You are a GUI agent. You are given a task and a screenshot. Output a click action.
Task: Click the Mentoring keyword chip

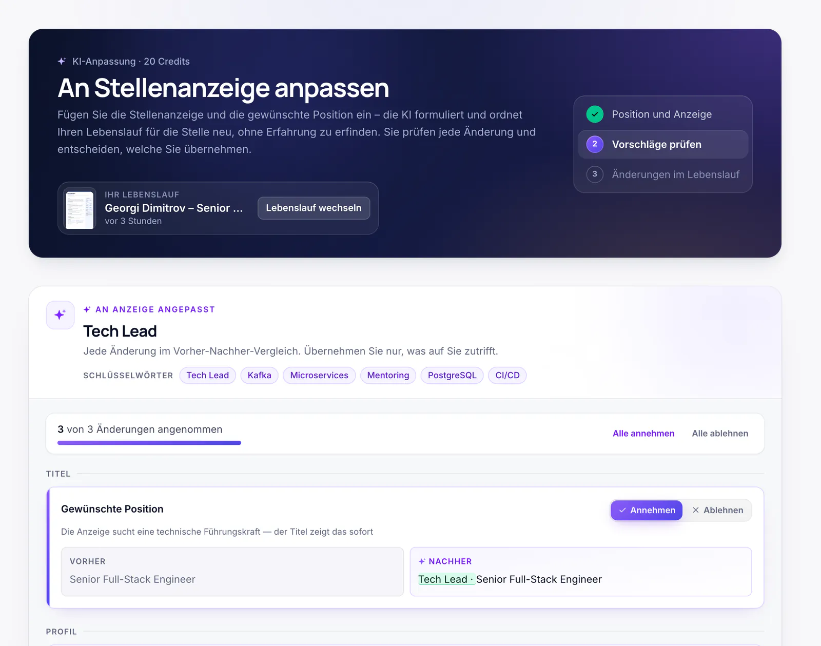click(x=388, y=376)
